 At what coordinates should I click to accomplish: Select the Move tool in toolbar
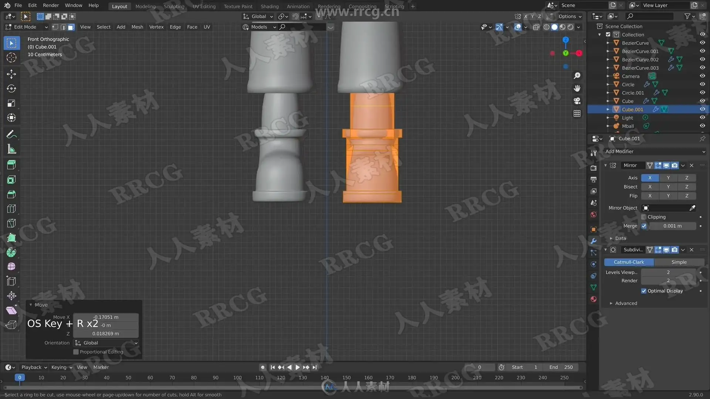click(11, 74)
